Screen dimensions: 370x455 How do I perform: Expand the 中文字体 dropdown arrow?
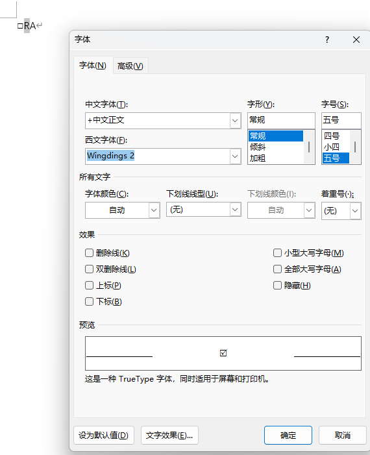(236, 121)
